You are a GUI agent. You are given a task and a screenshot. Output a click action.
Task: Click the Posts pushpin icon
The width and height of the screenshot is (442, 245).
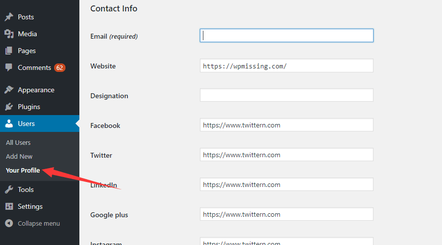(x=9, y=17)
